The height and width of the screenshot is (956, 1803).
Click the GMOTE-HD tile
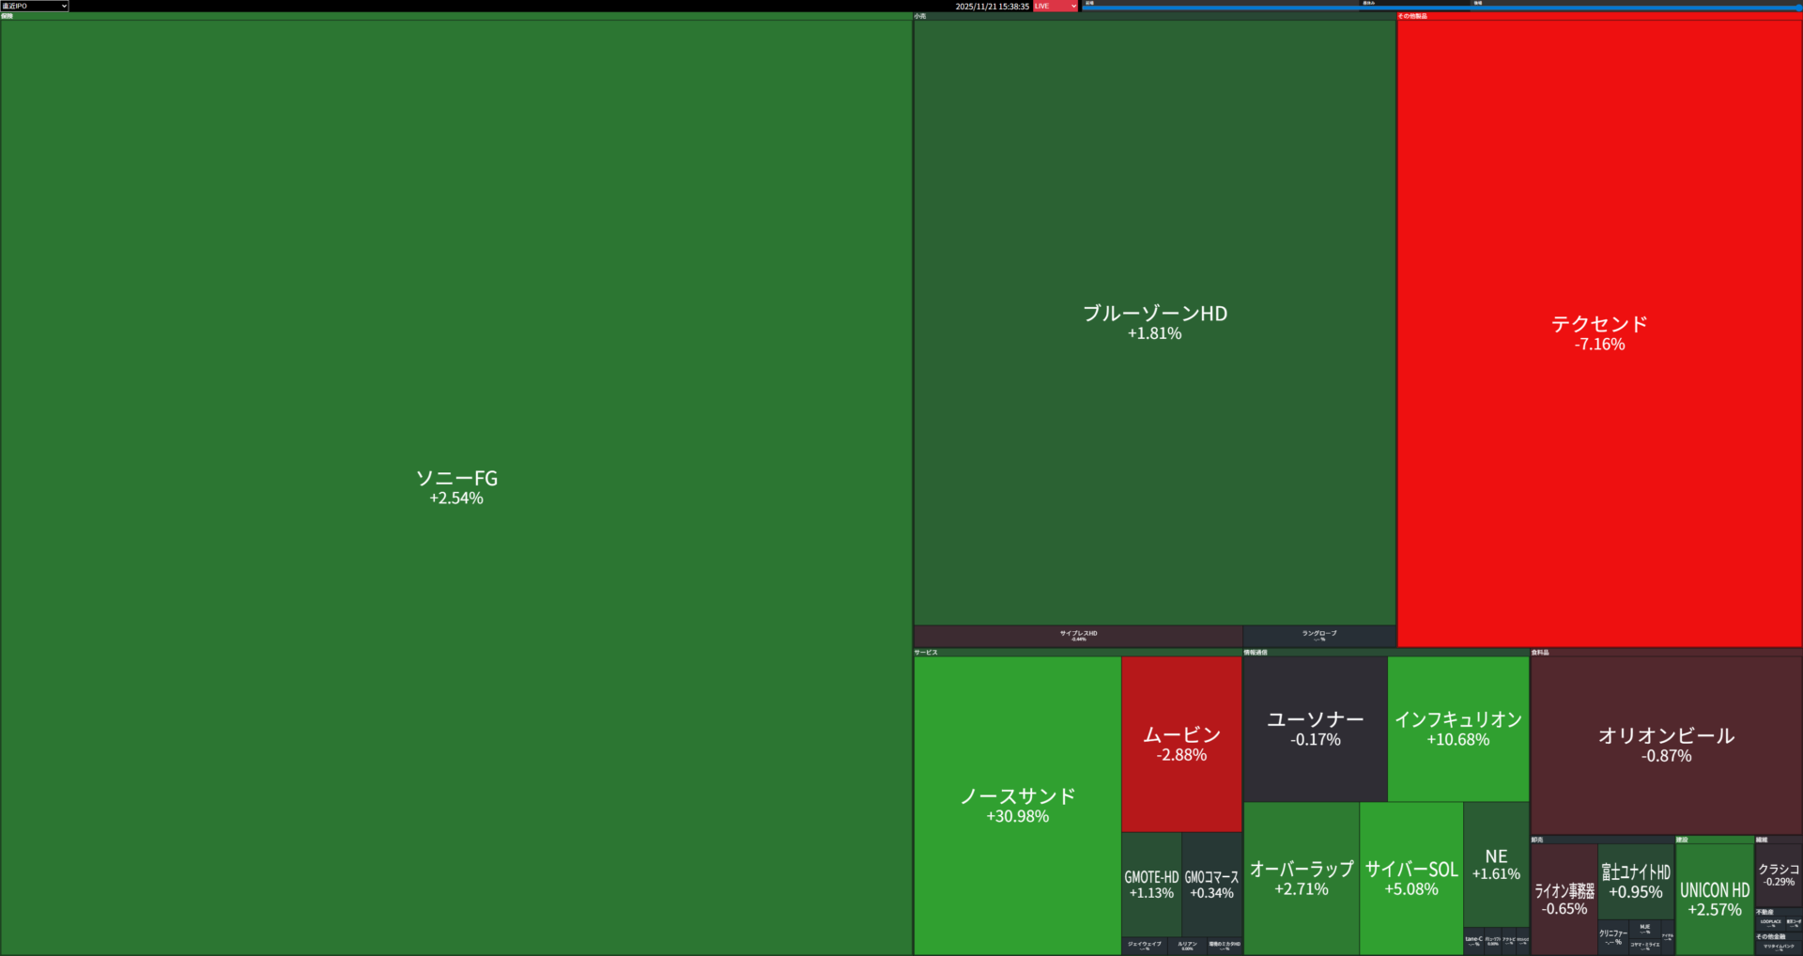click(x=1151, y=884)
